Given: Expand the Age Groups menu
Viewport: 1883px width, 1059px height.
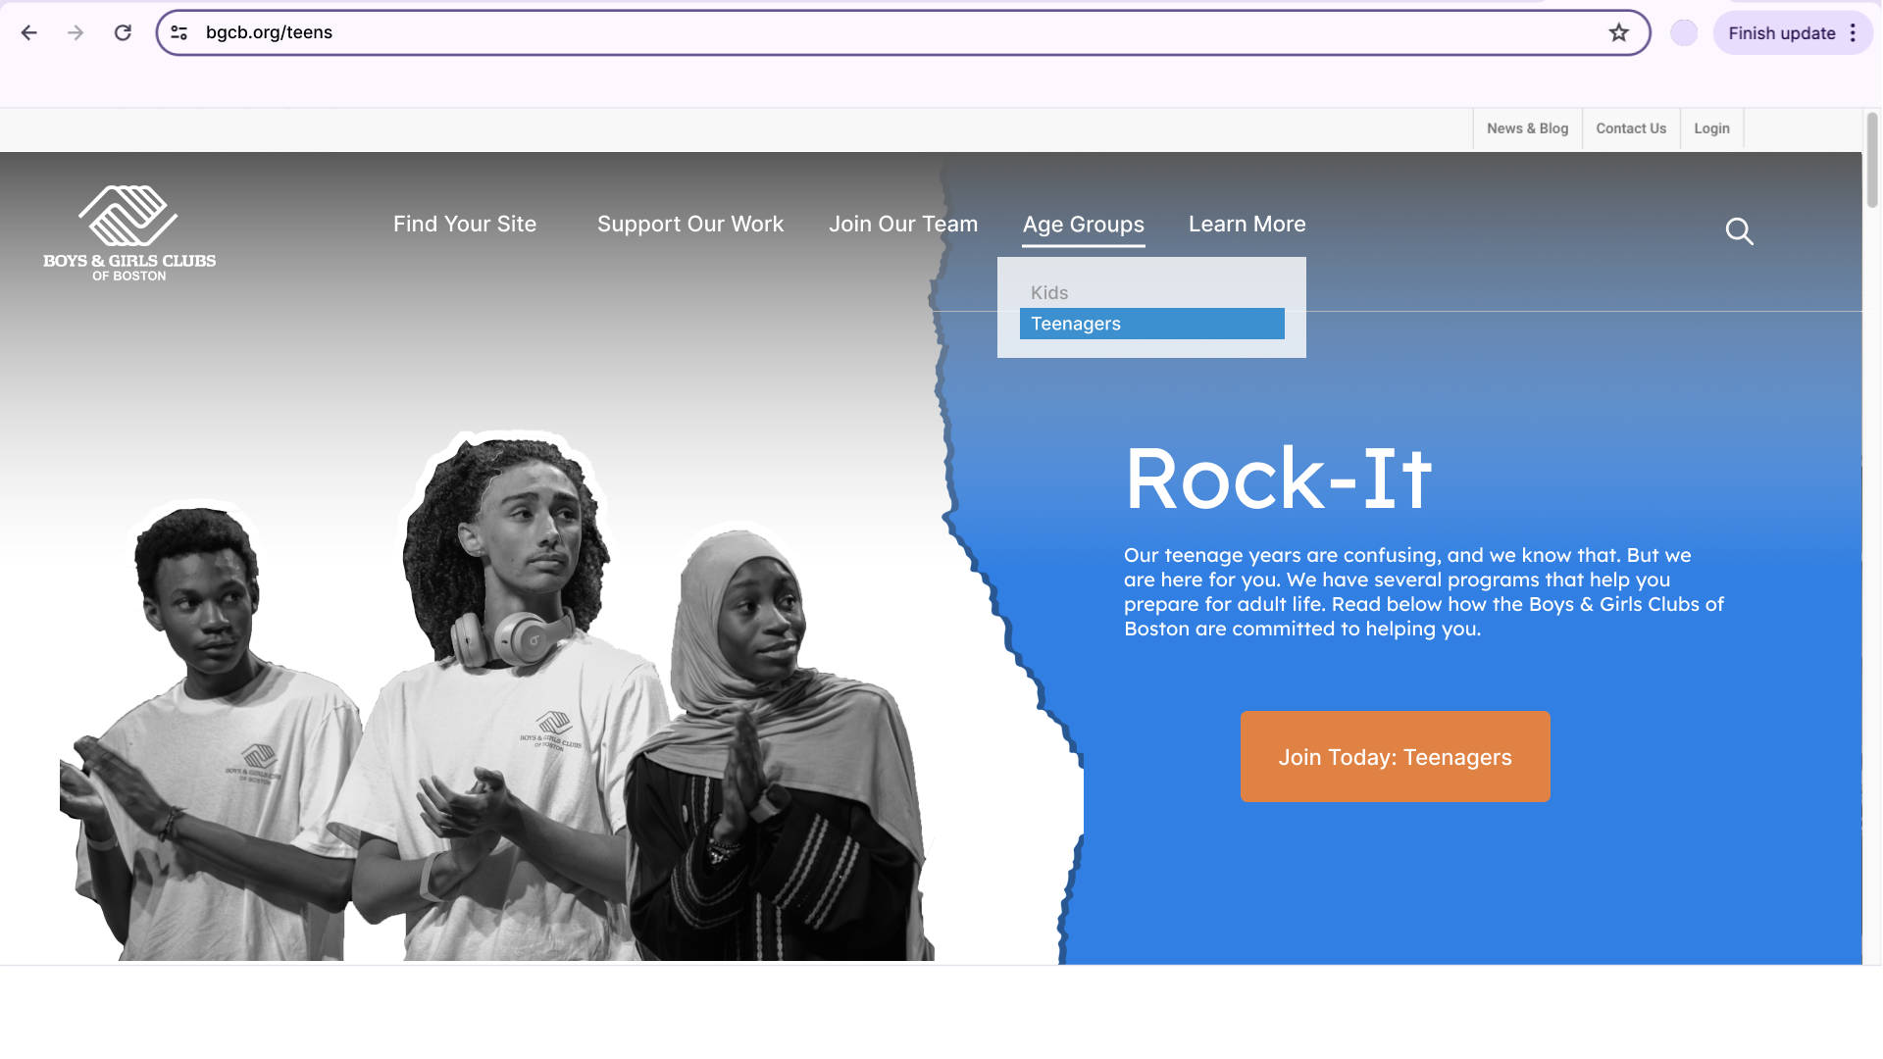Looking at the screenshot, I should pos(1083,224).
